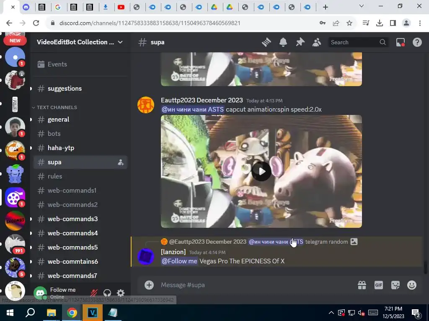Invite people to supa channel icon
Viewport: 429px width, 321px height.
(121, 163)
